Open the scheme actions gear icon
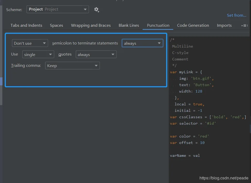The height and width of the screenshot is (183, 251). (x=96, y=10)
